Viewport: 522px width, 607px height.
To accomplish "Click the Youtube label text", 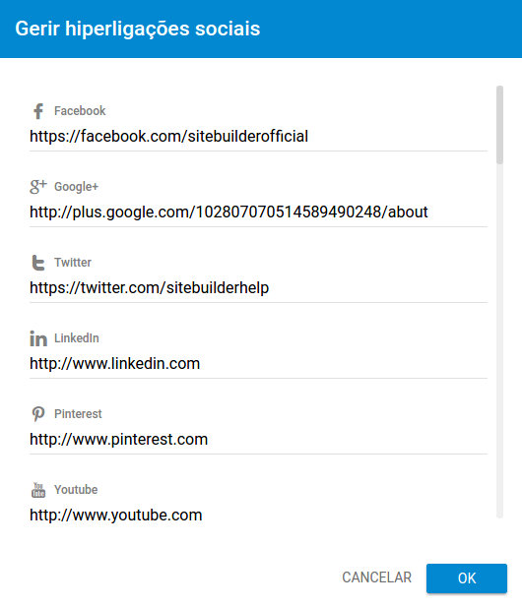I will (76, 490).
